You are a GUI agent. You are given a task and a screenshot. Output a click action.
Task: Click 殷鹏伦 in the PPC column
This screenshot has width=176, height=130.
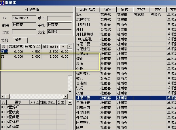156,15
